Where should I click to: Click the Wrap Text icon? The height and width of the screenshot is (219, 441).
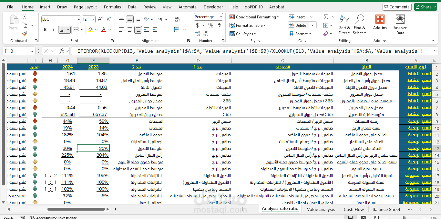pyautogui.click(x=177, y=19)
